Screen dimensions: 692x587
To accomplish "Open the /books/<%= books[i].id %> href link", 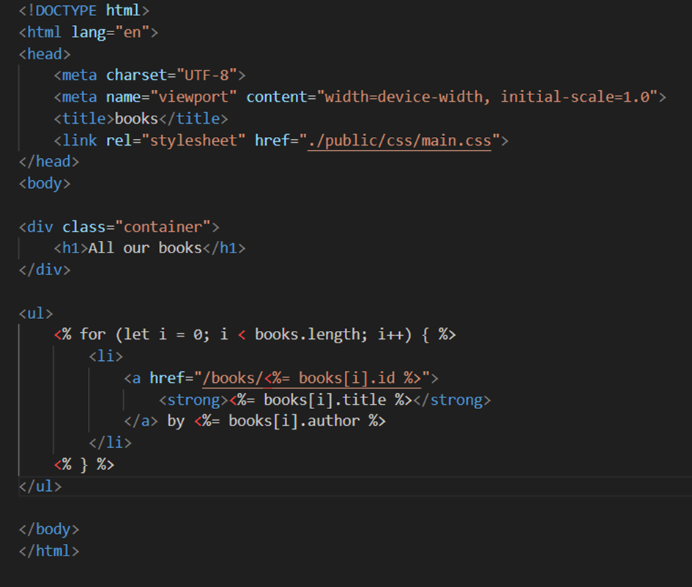I will point(311,378).
